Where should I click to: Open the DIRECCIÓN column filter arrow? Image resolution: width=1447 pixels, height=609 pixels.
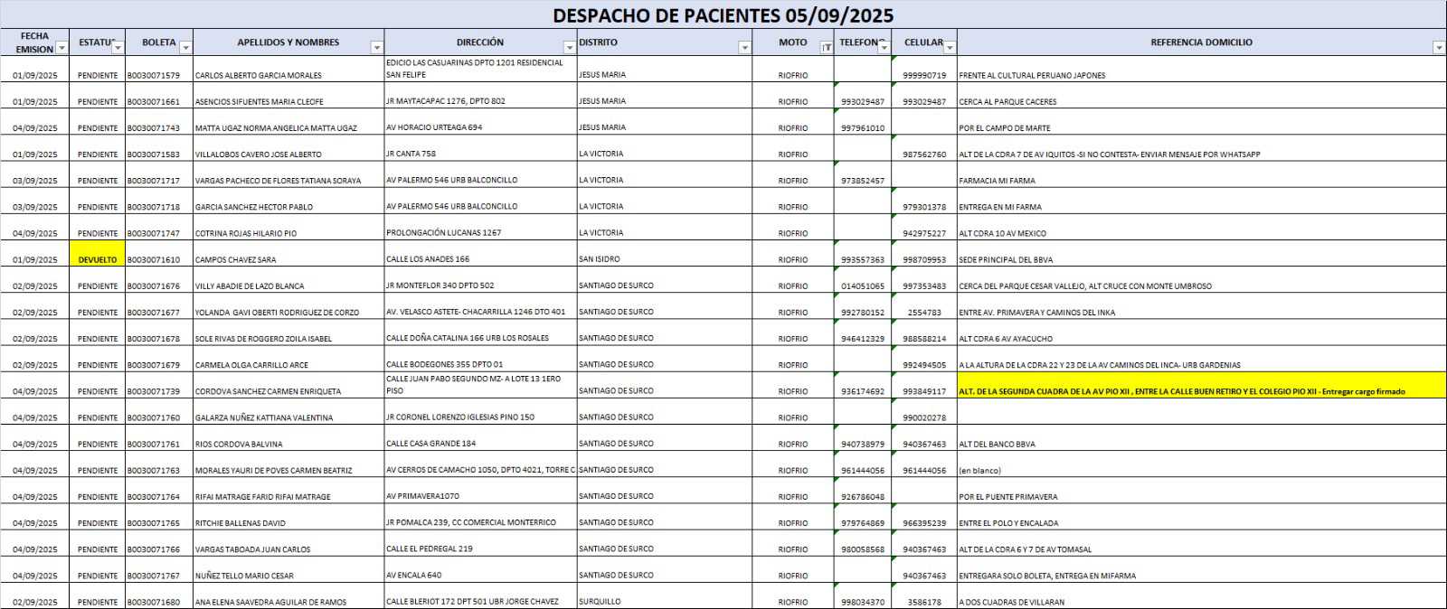(x=569, y=48)
